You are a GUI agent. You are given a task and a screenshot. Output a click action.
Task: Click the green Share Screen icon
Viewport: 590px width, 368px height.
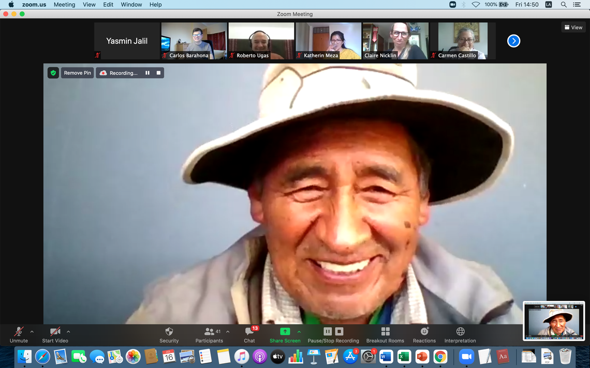(x=285, y=331)
